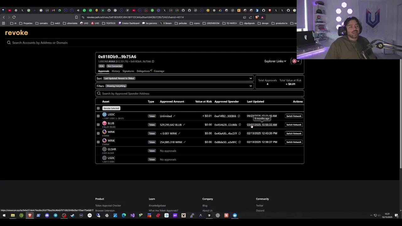Open the Twitter footer link
The image size is (402, 226).
coord(260,206)
